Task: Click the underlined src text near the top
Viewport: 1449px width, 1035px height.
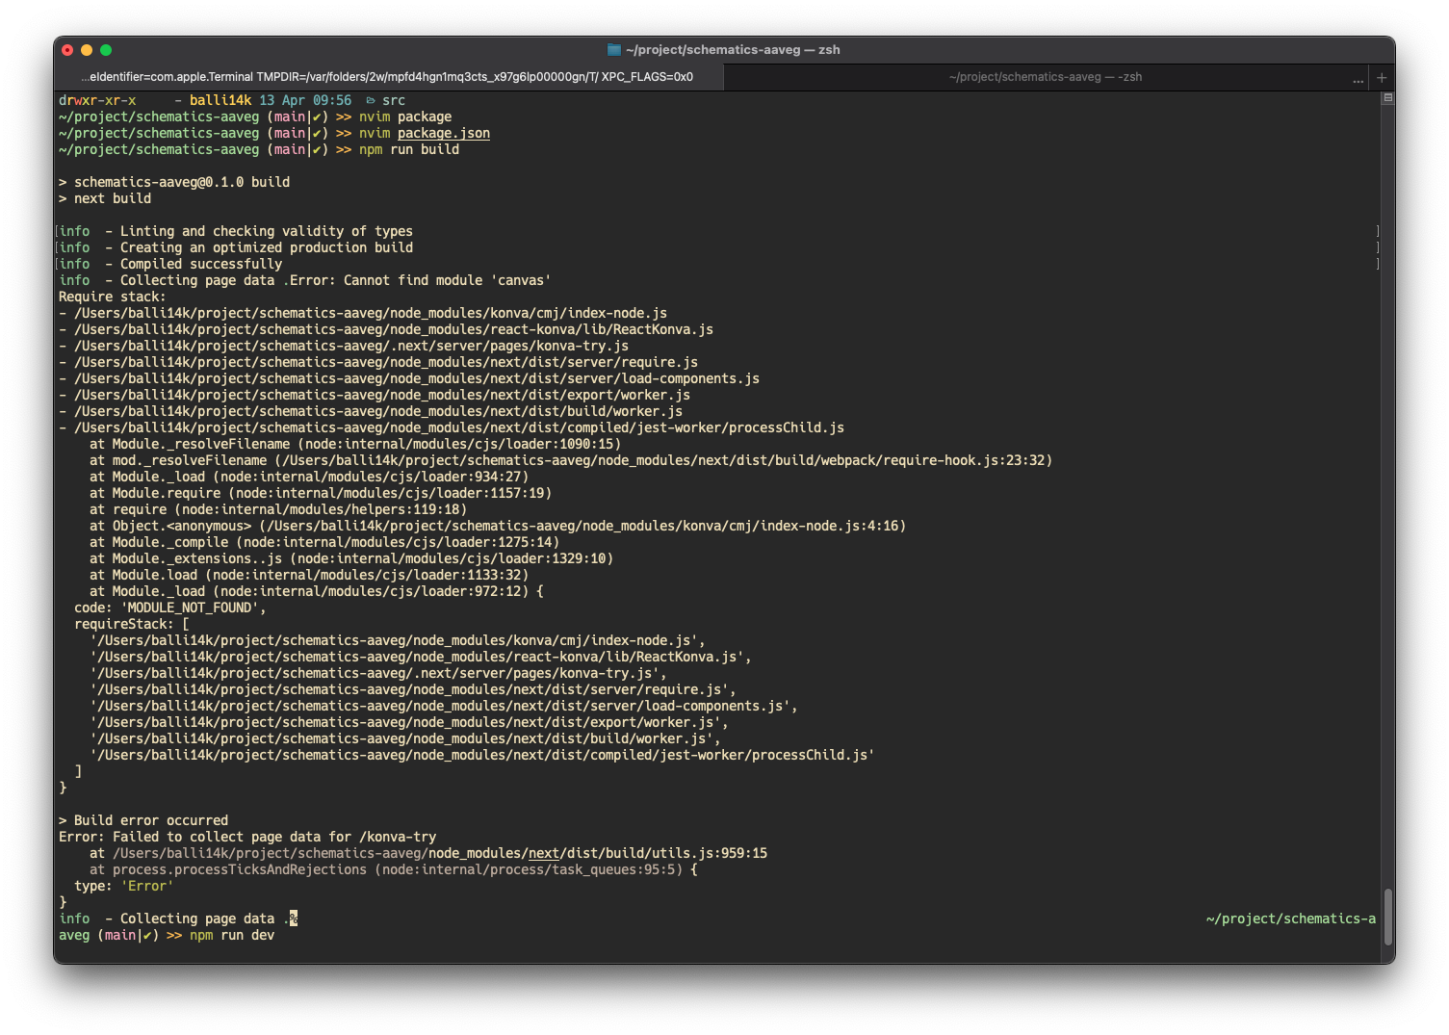Action: point(394,99)
